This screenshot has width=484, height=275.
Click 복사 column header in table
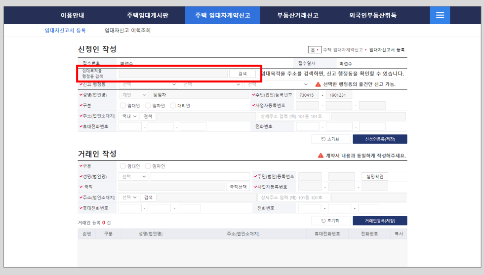point(399,234)
